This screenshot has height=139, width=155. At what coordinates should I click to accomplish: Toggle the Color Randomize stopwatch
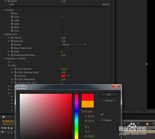pos(15,79)
